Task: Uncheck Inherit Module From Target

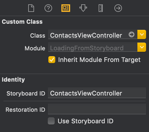Action: [52, 60]
